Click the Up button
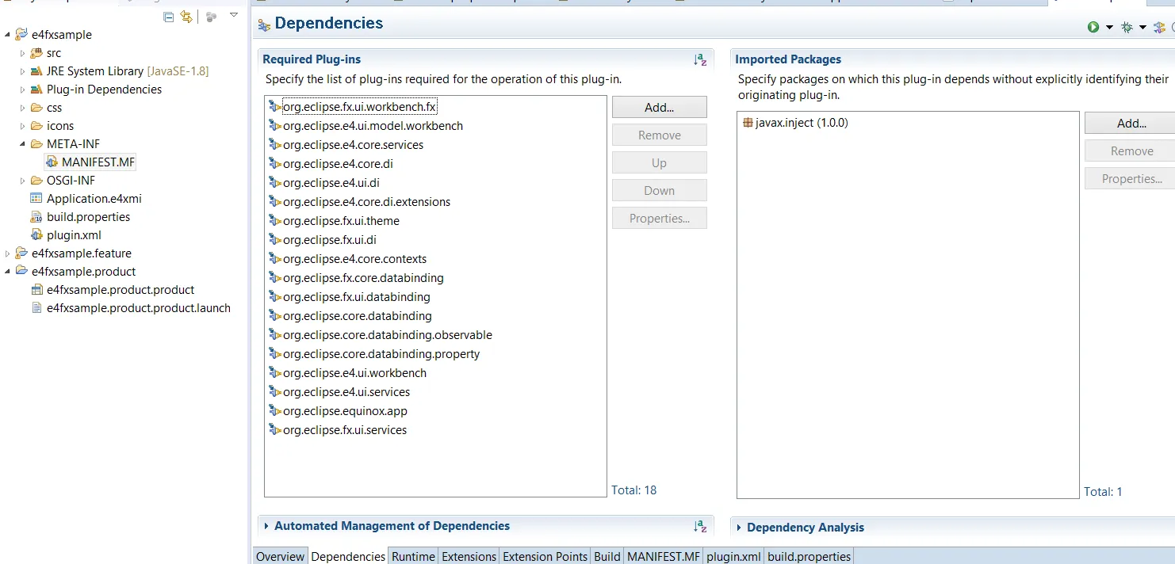 click(x=659, y=163)
